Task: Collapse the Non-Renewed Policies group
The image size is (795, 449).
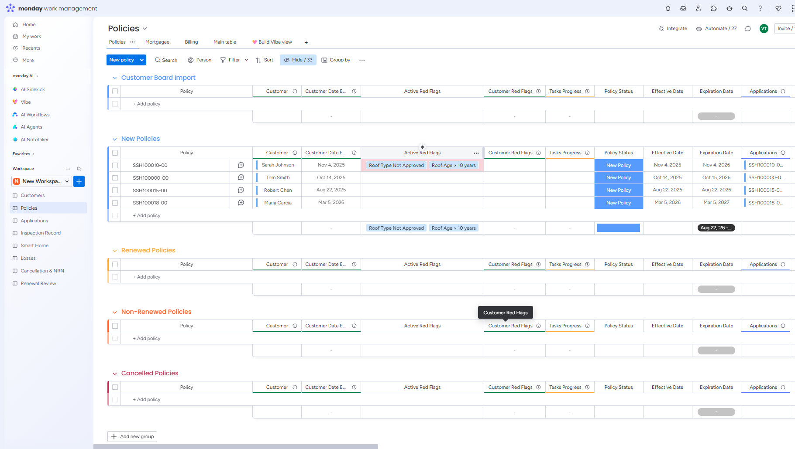Action: click(x=115, y=312)
